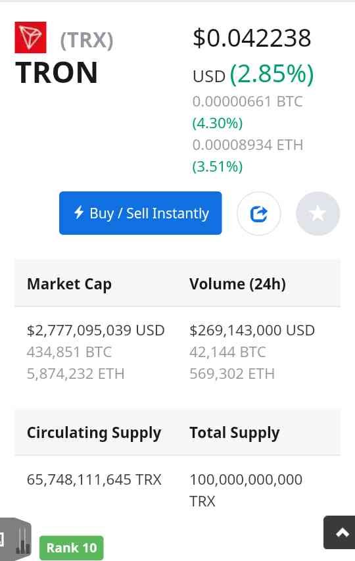This screenshot has height=561, width=355.
Task: Select the Market Cap column header
Action: [x=69, y=284]
